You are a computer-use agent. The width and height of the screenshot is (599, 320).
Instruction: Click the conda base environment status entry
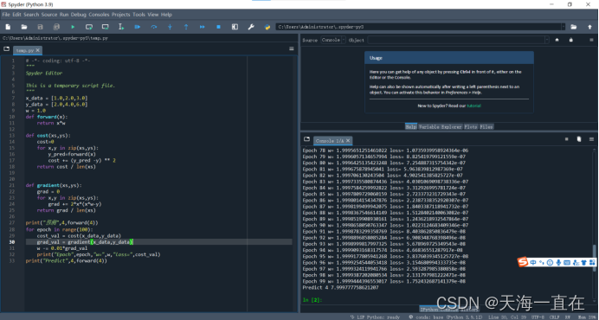[445, 317]
